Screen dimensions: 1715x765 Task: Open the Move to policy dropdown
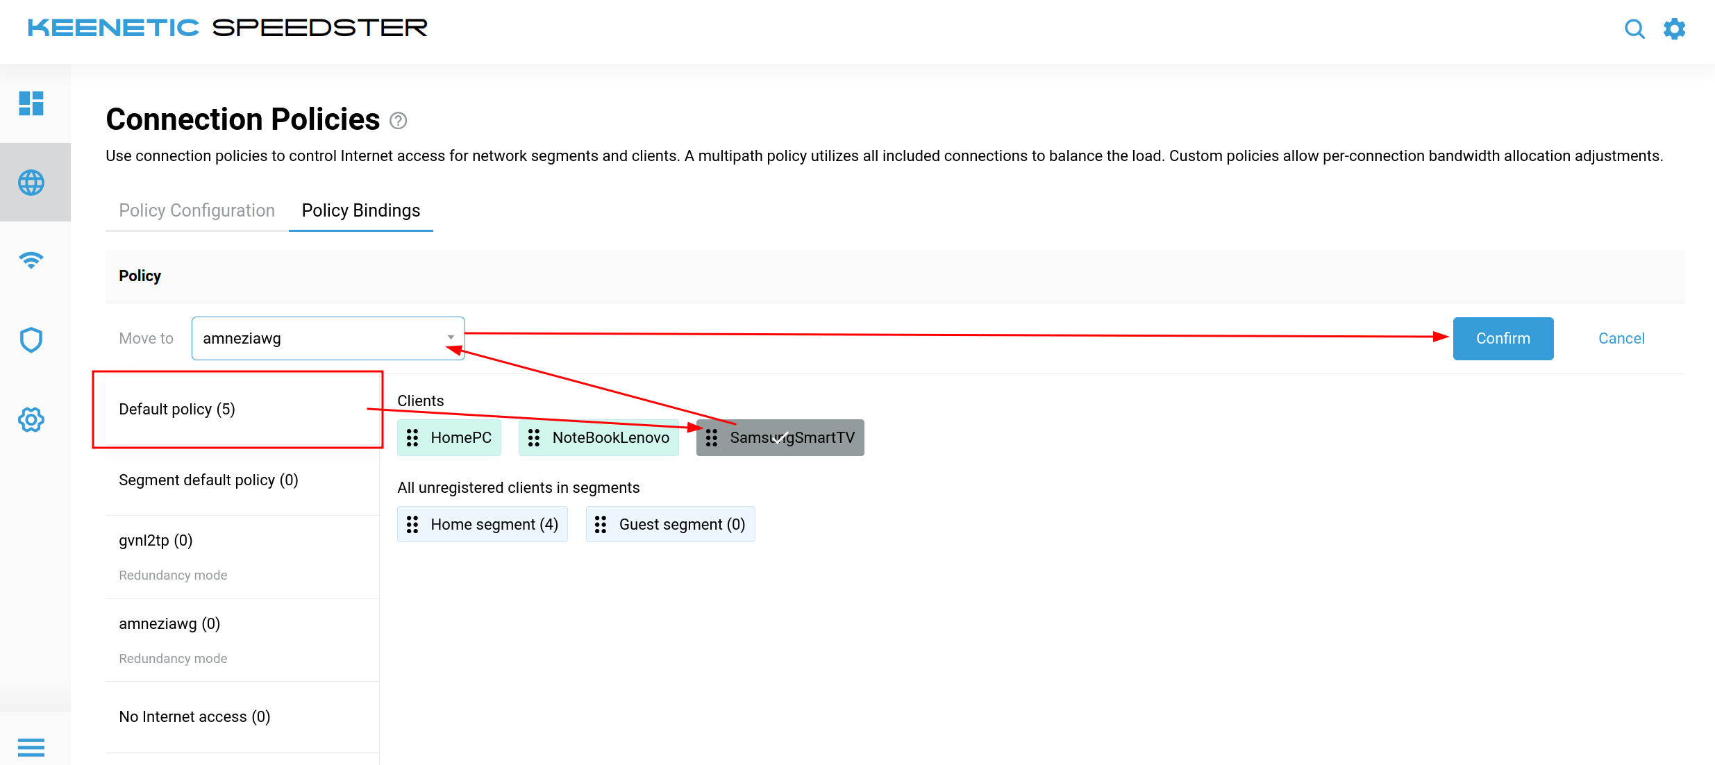click(x=328, y=338)
